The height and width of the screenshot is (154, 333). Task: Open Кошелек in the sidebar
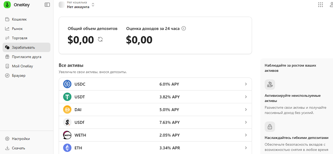coord(19,20)
